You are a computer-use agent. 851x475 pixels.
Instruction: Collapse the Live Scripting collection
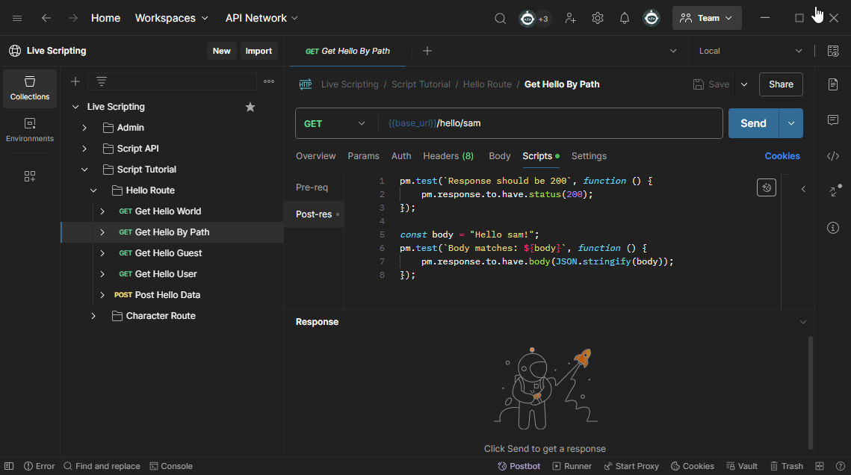(75, 107)
